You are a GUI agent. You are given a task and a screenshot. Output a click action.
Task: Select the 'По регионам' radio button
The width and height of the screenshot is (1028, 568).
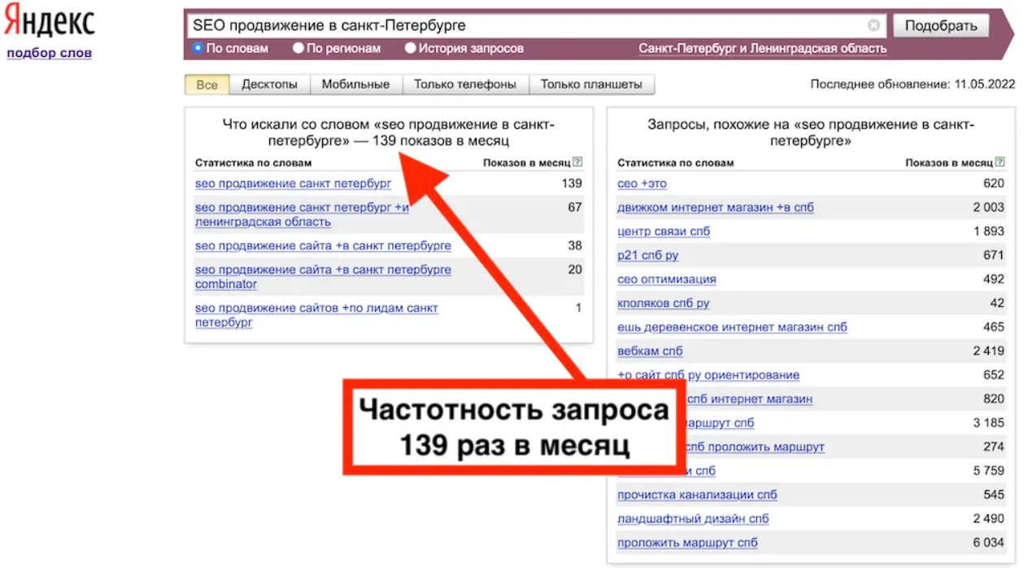pos(298,48)
